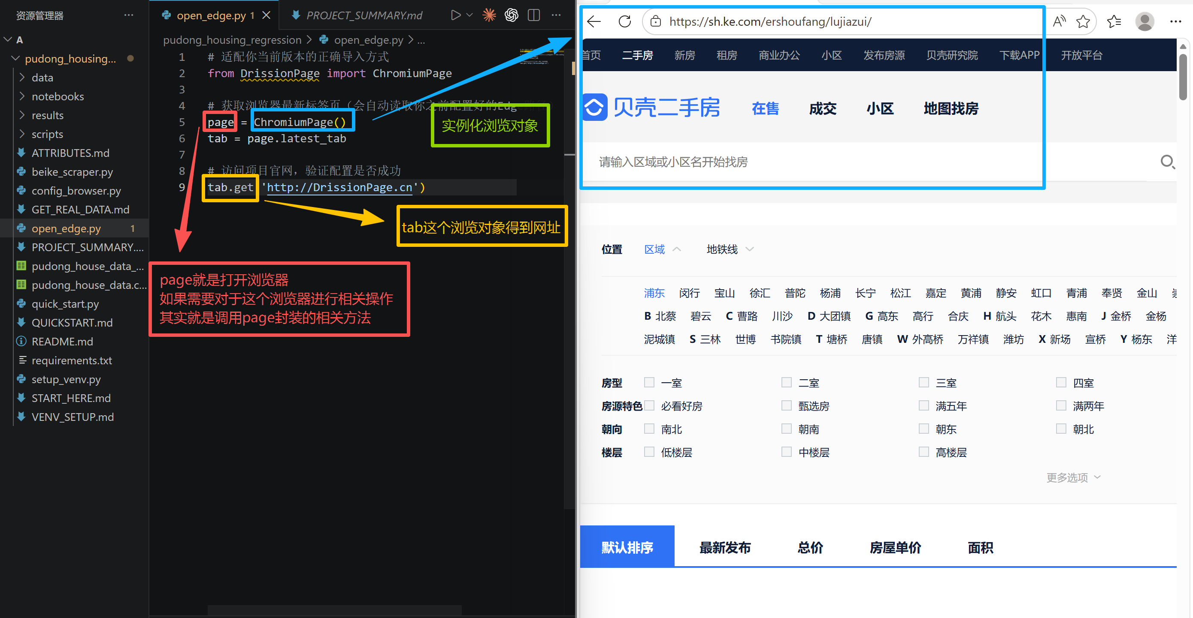Image resolution: width=1193 pixels, height=618 pixels.
Task: Open the 新房 nav menu item
Action: coord(684,55)
